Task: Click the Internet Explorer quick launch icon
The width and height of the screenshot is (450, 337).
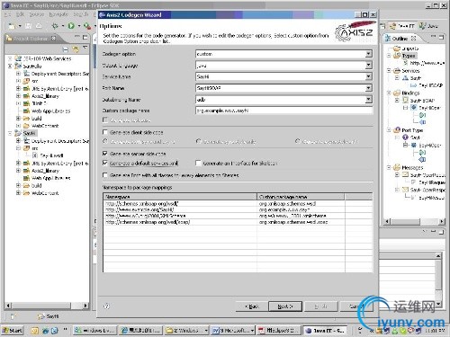Action: [45, 331]
